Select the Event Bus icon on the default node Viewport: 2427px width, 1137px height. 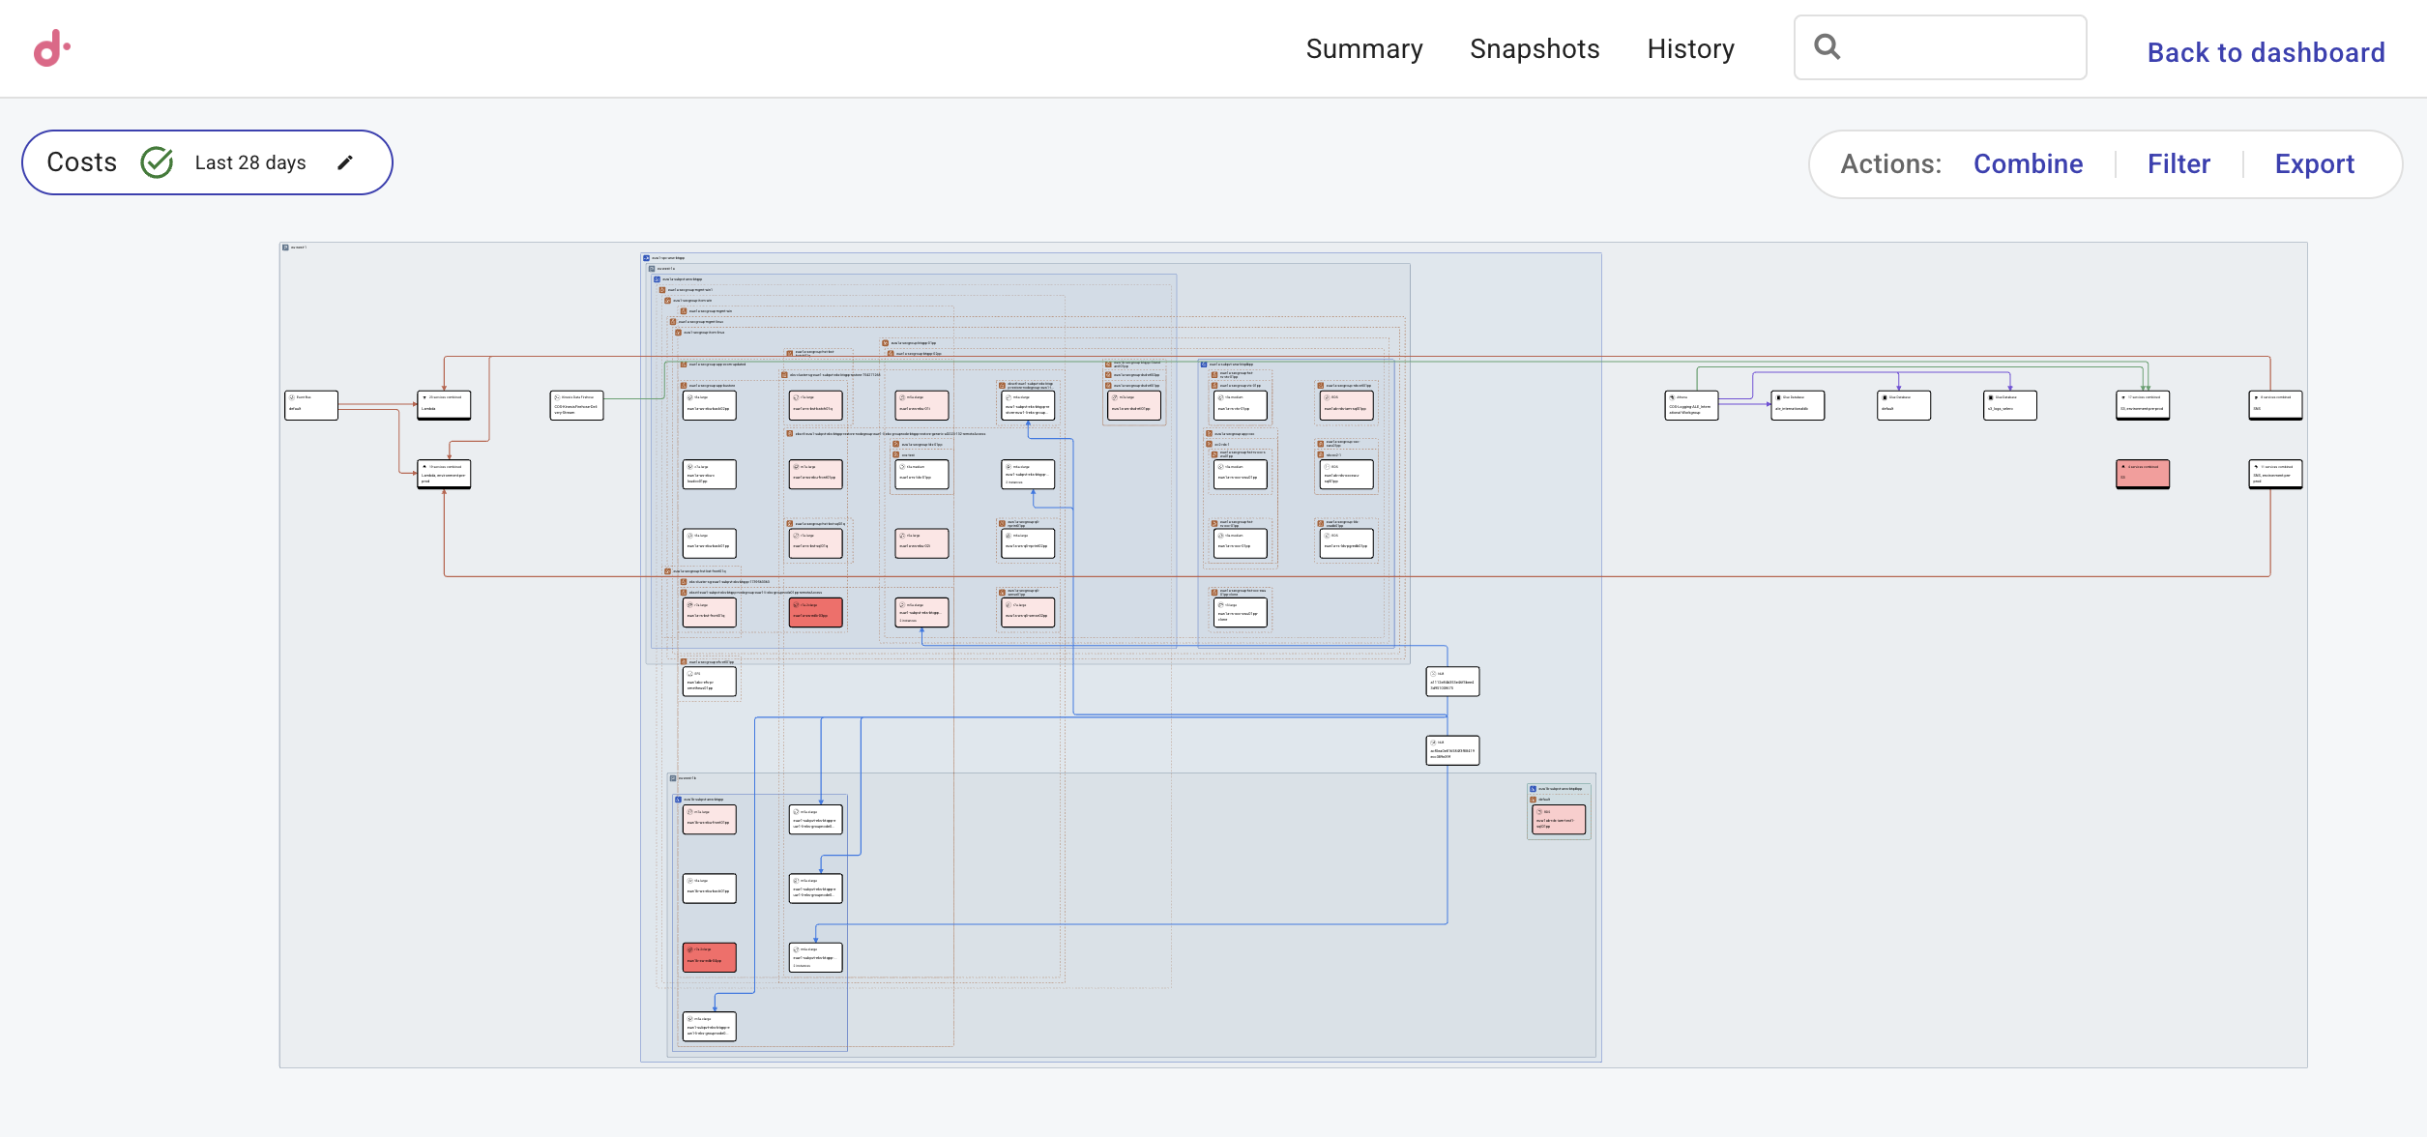click(x=291, y=397)
